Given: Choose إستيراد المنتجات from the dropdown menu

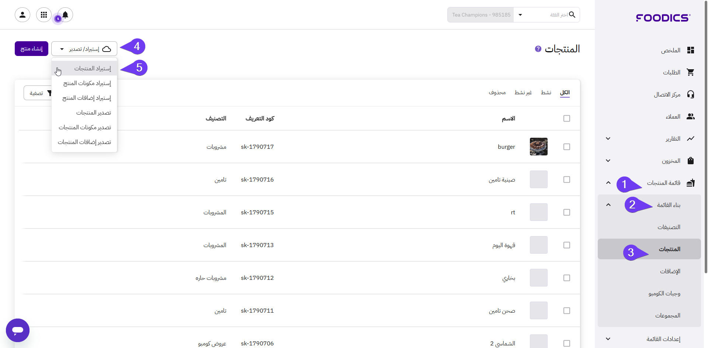Looking at the screenshot, I should (93, 68).
